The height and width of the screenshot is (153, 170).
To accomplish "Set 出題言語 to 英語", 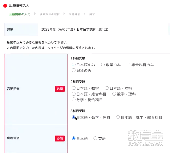I will 95,138.
